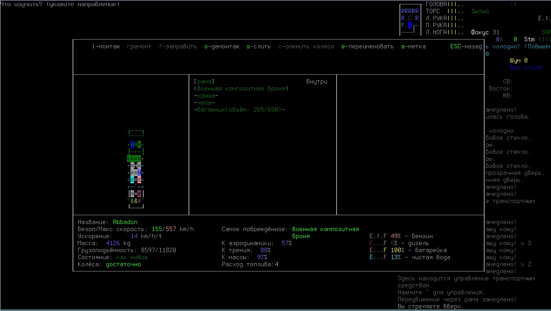Viewport: 551px width, 311px height.
Task: Click the батарейка 100% charge gauge
Action: pyautogui.click(x=408, y=250)
